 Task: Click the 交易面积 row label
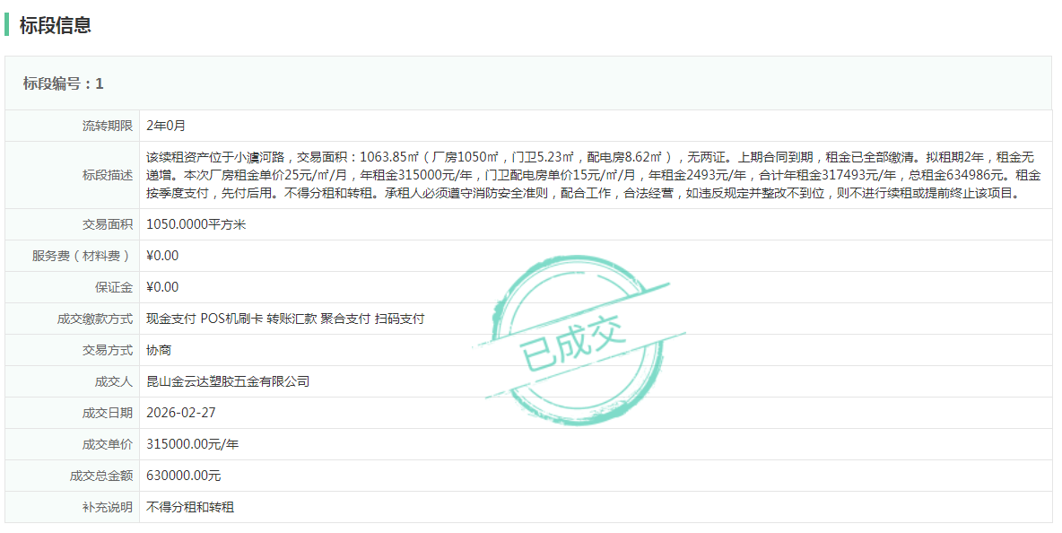107,224
